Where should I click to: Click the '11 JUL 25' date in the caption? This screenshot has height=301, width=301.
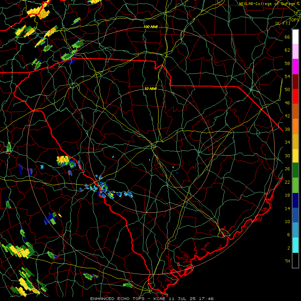(x=182, y=299)
